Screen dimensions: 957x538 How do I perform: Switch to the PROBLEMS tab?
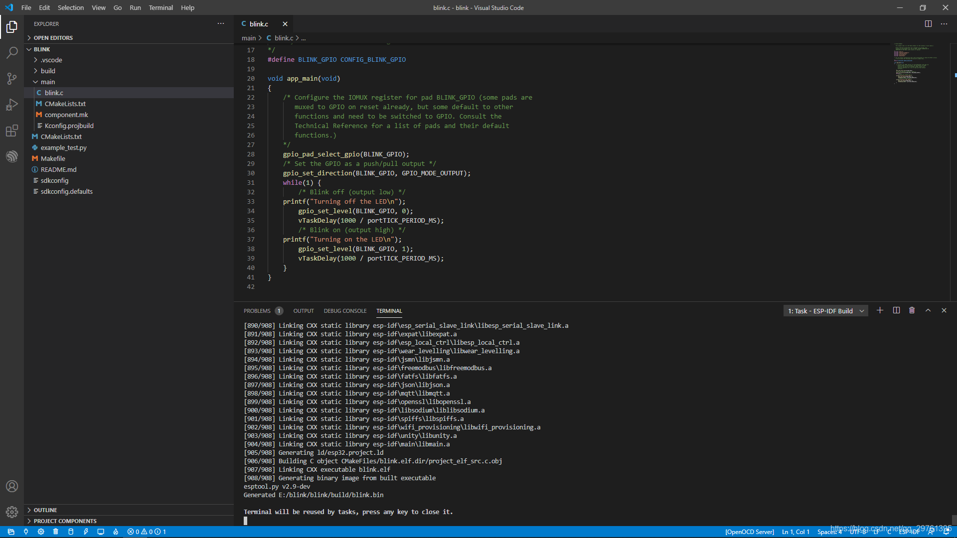point(263,311)
